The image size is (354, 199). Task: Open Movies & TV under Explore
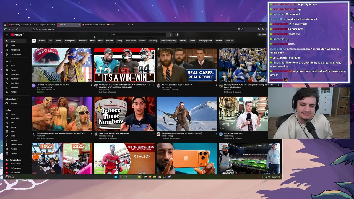pos(15,118)
